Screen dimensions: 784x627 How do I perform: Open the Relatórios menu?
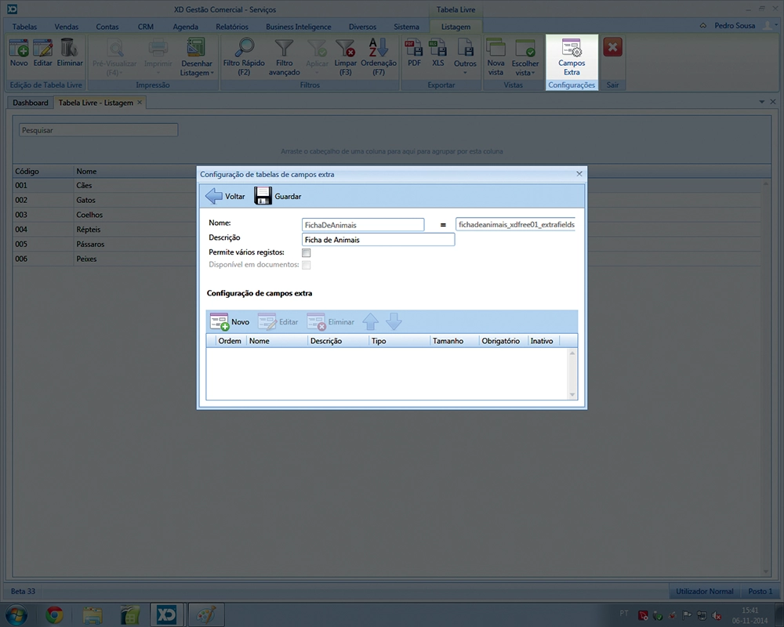pos(231,27)
